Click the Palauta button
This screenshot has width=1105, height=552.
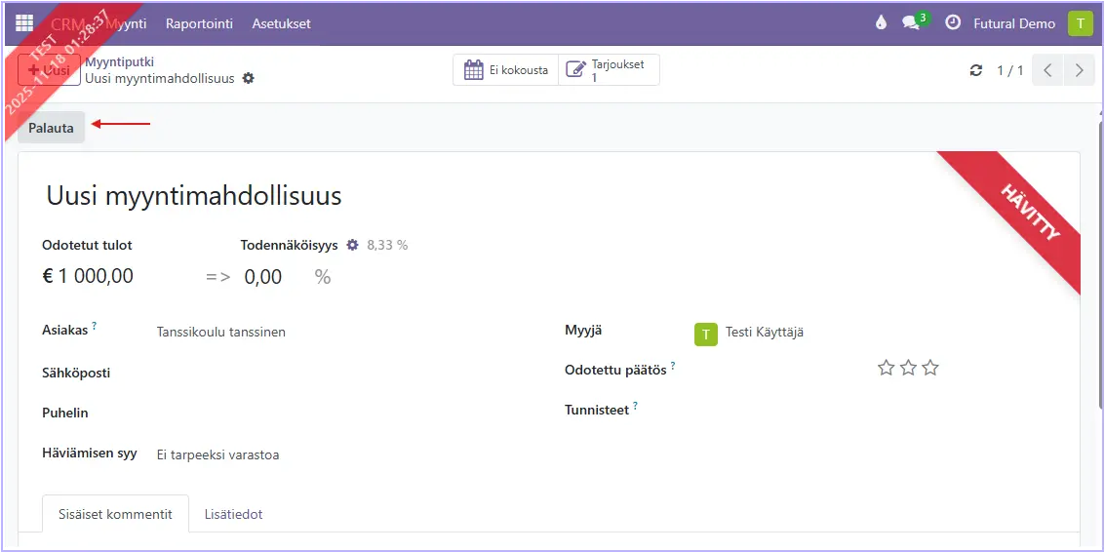pyautogui.click(x=51, y=128)
